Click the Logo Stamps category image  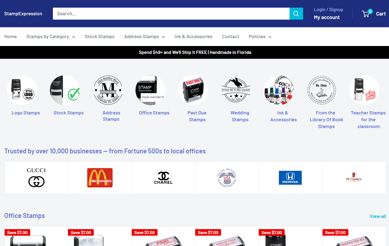pyautogui.click(x=22, y=90)
